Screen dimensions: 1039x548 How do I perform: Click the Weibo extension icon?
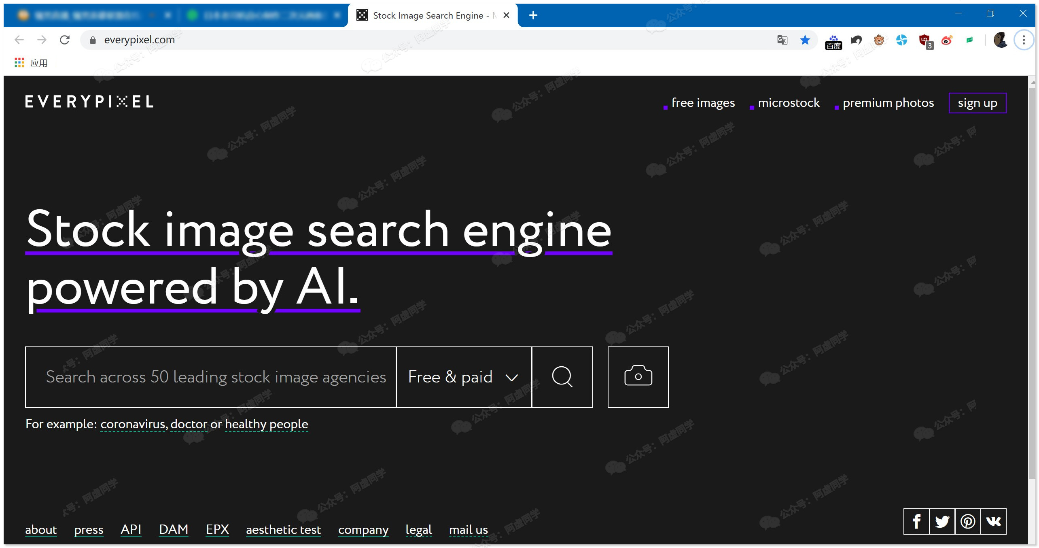point(947,40)
